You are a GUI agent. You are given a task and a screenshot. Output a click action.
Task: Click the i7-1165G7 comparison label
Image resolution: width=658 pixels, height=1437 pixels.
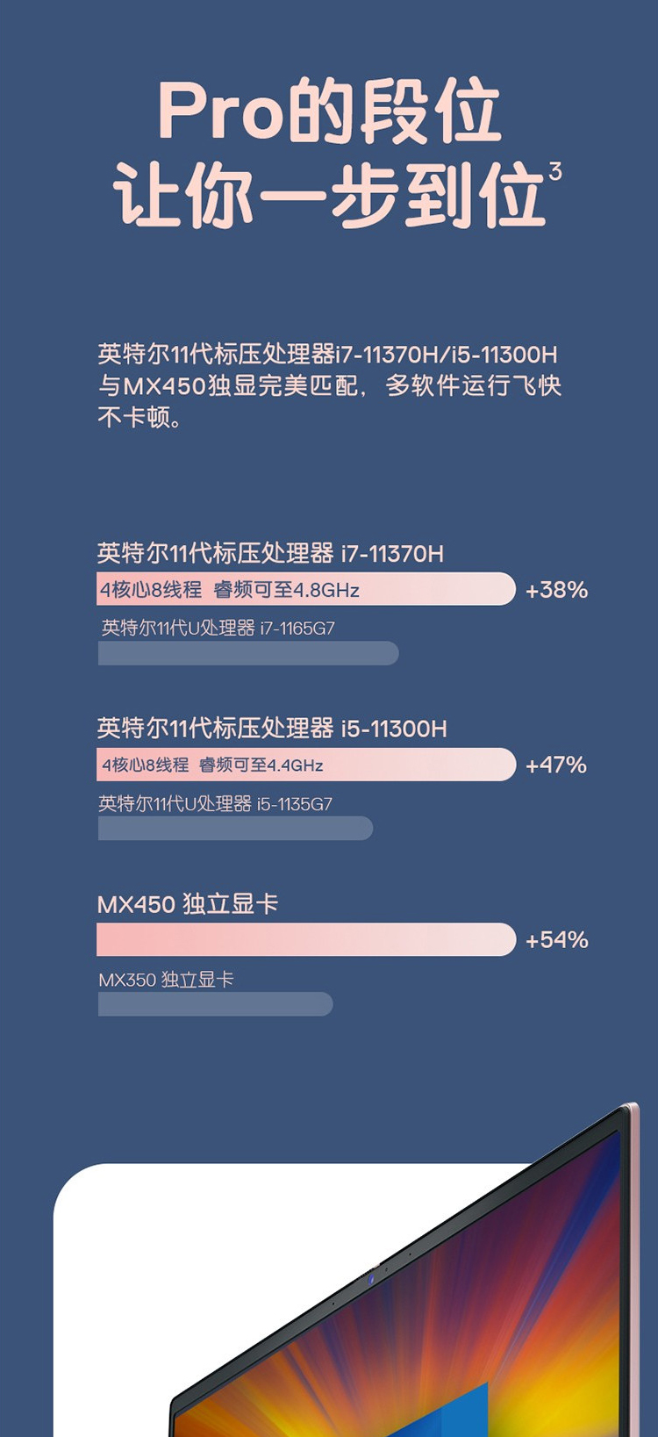coord(218,628)
